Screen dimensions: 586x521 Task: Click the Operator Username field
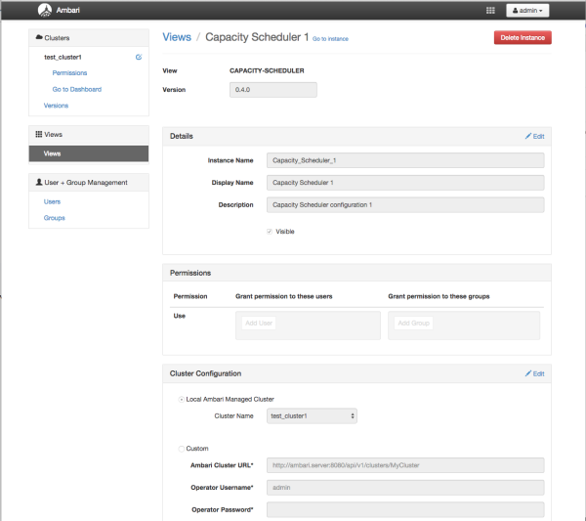coord(405,488)
